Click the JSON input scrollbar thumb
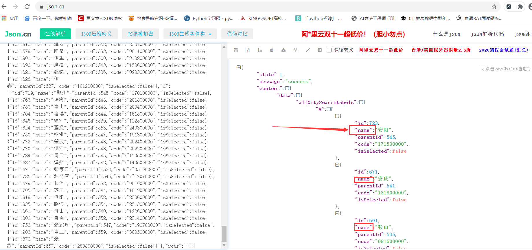532x250 pixels. [x=224, y=234]
